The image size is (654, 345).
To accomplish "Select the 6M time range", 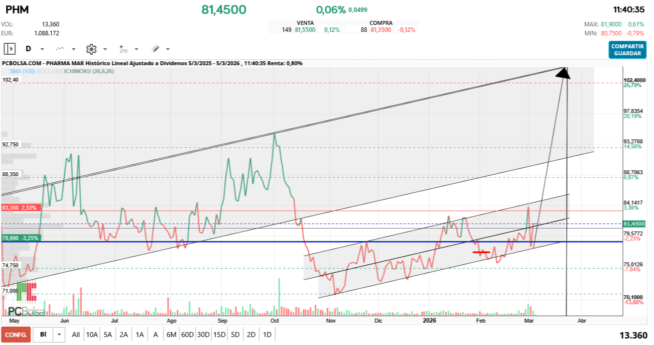I will (x=171, y=335).
